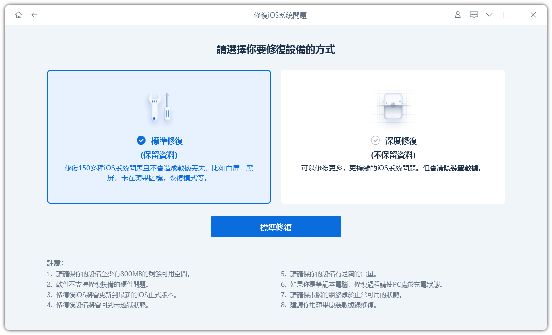
Task: Click the wrench and screwdriver icon
Action: pyautogui.click(x=159, y=107)
